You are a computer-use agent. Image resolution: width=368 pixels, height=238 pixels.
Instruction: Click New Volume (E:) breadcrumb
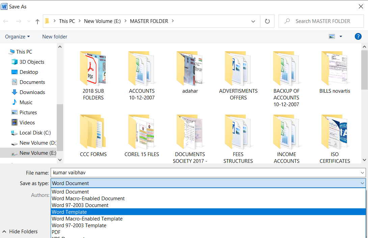pyautogui.click(x=102, y=21)
